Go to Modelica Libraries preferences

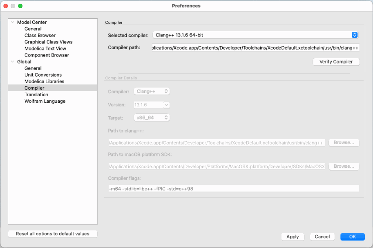(x=44, y=81)
